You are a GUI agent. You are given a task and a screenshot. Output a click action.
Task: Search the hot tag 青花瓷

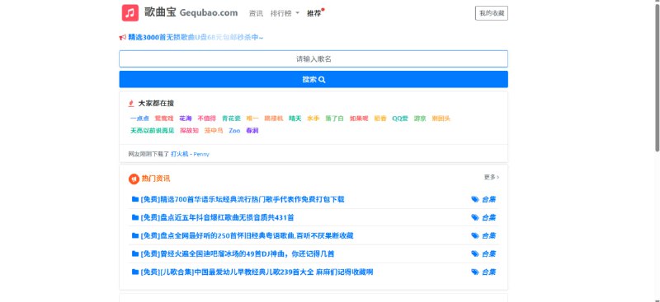click(x=231, y=118)
